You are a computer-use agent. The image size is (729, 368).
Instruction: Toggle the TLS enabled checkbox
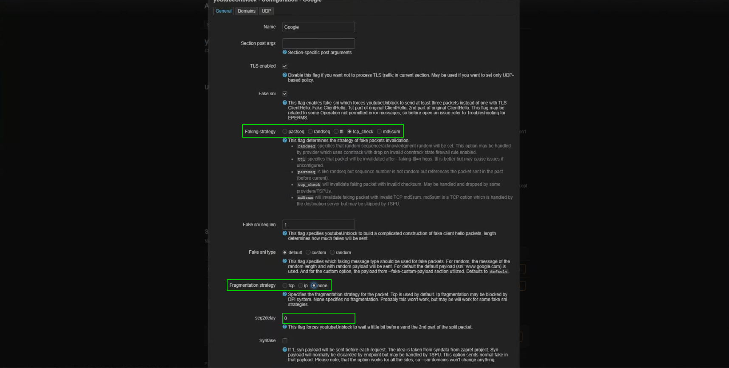tap(285, 66)
